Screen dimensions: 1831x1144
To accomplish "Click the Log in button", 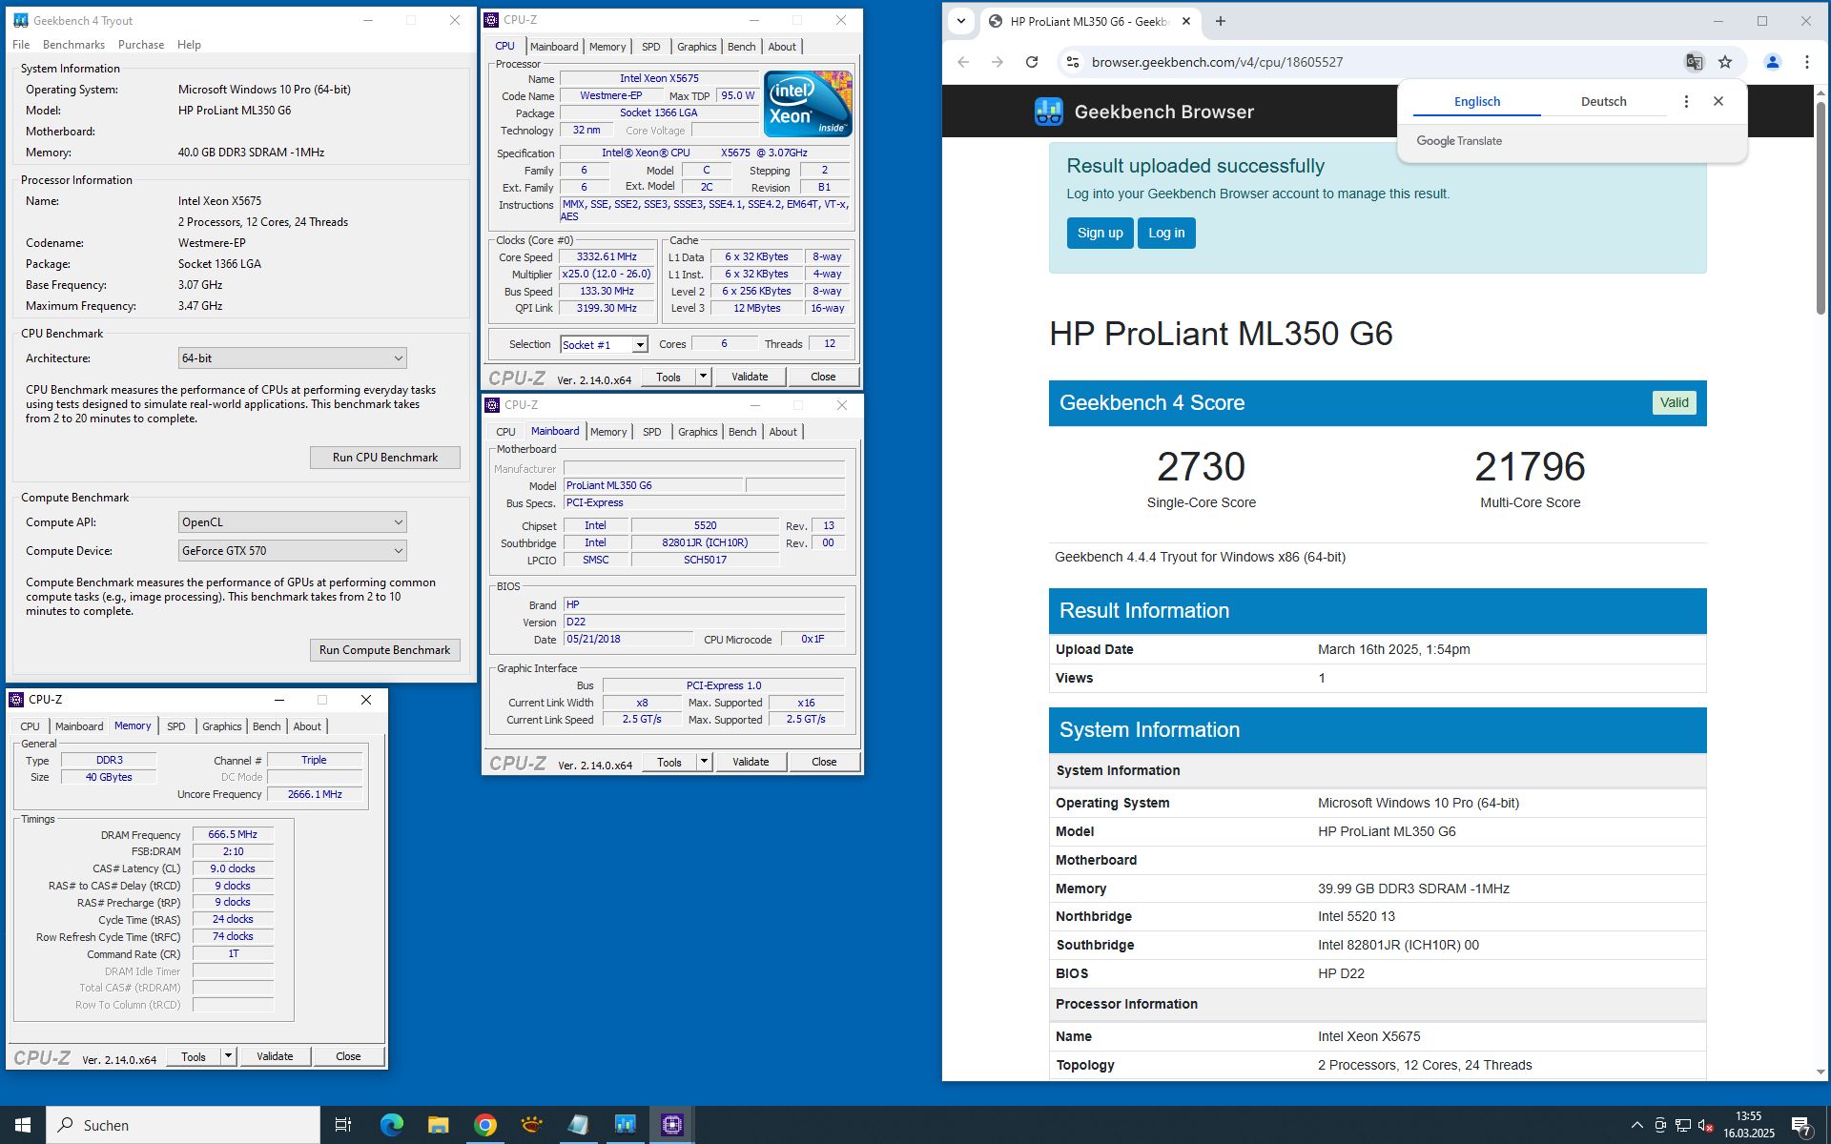I will click(1166, 233).
